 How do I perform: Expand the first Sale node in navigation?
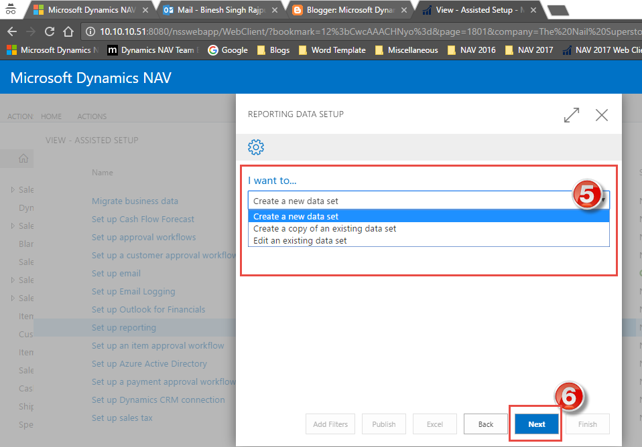pos(12,189)
